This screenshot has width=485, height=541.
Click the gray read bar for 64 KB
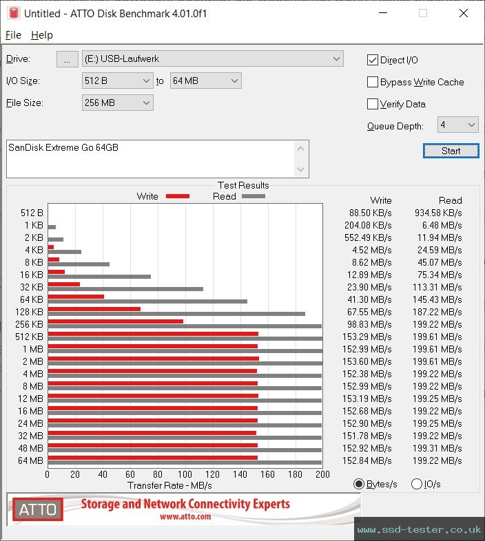tap(147, 301)
